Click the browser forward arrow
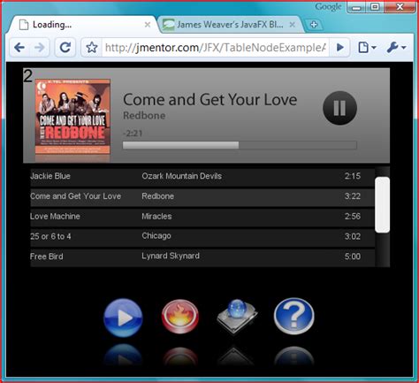 [40, 47]
